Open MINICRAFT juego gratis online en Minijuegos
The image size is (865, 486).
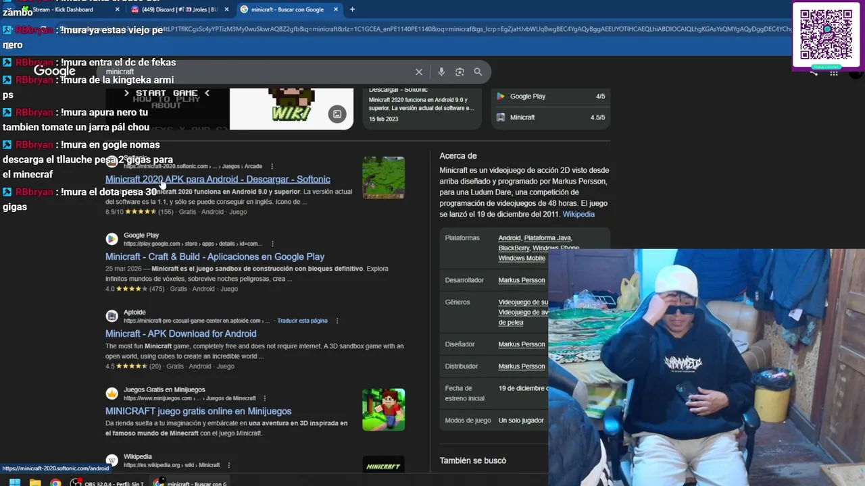(x=198, y=411)
